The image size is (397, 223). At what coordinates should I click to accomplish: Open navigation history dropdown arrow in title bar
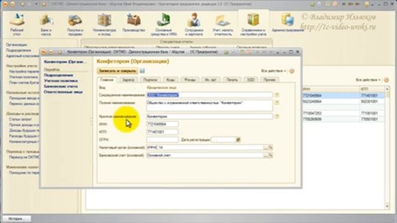36,4
